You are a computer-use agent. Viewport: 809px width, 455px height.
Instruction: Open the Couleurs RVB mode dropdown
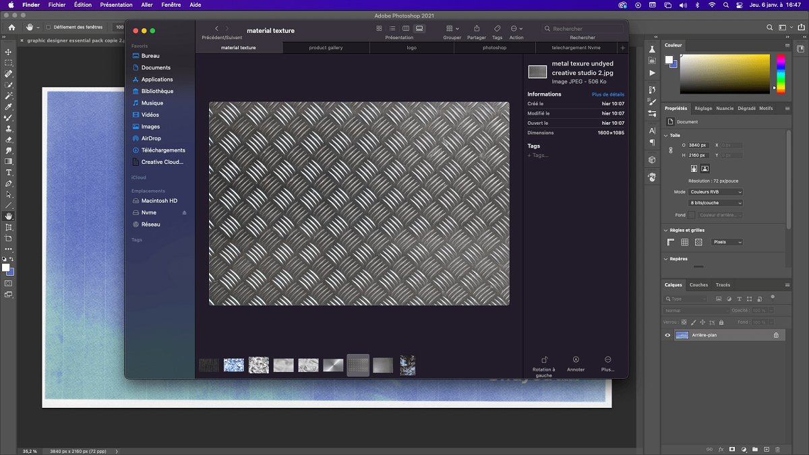click(715, 192)
